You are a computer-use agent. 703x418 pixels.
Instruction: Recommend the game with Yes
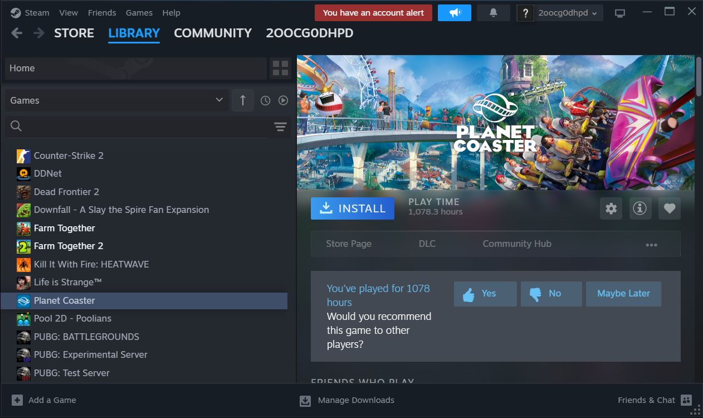point(485,294)
